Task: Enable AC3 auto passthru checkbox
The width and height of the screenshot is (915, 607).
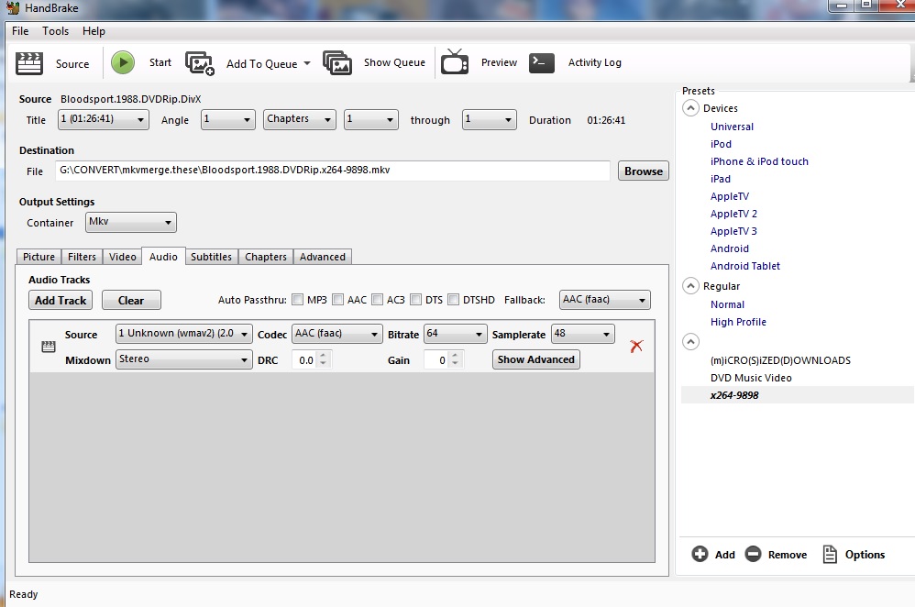Action: (378, 300)
